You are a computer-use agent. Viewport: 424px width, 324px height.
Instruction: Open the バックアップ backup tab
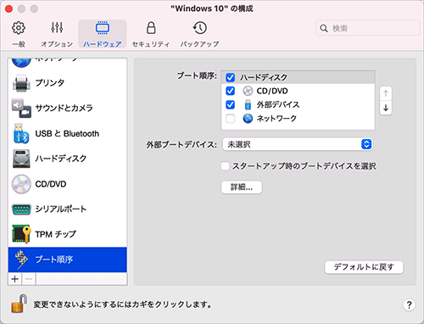tap(199, 34)
